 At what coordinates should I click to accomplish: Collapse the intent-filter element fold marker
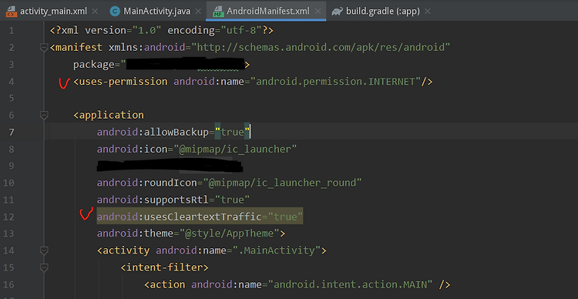(x=44, y=267)
